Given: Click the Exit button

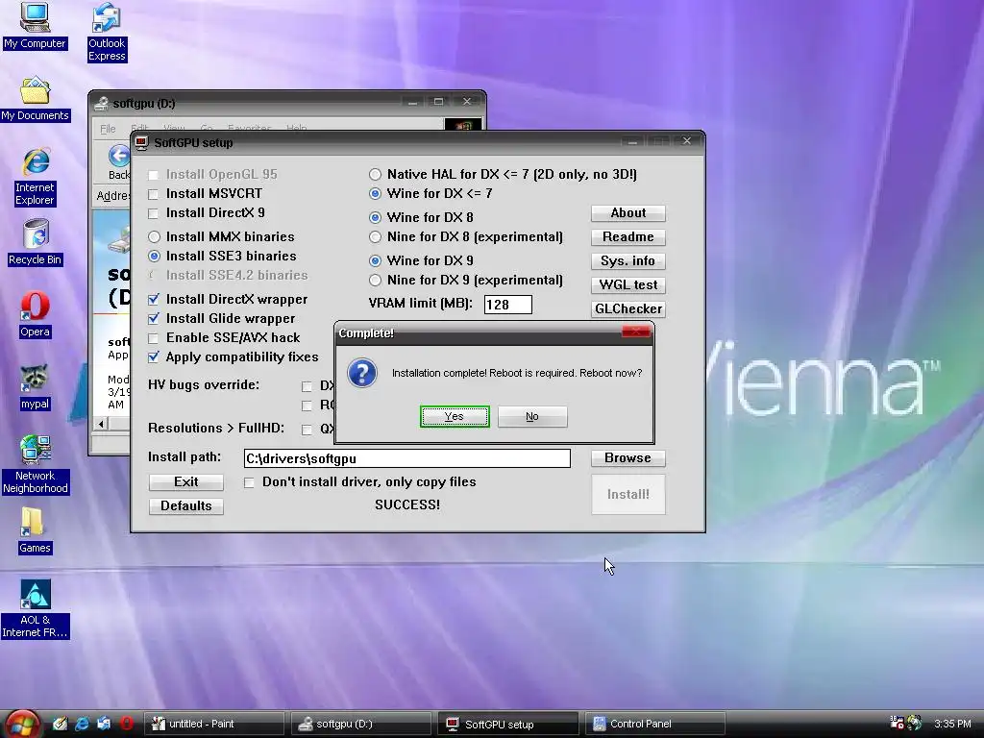Looking at the screenshot, I should click(x=185, y=482).
